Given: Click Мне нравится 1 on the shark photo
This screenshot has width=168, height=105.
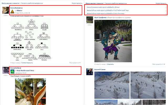Looking at the screenshot, I should click(x=159, y=64).
